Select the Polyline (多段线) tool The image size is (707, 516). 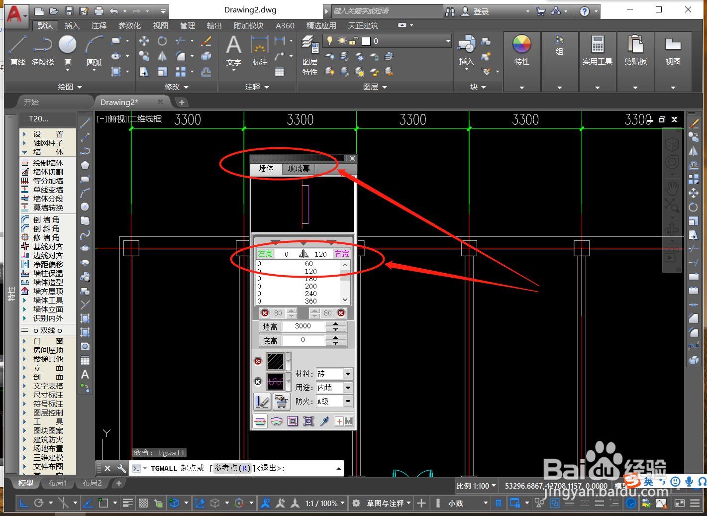click(x=42, y=51)
